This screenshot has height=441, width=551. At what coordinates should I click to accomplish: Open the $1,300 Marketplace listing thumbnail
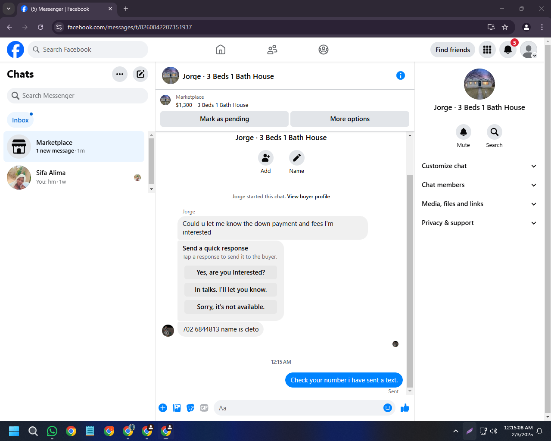165,100
